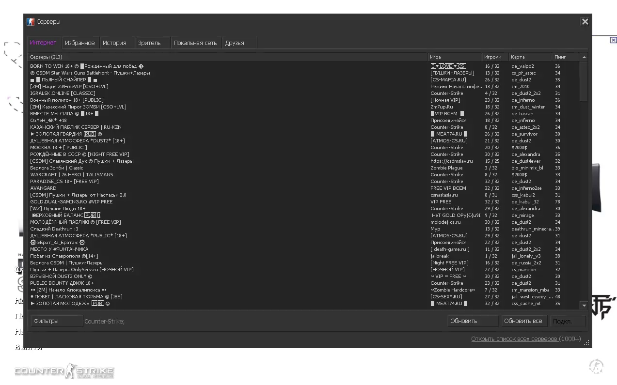Select РОЖДЁННЫЕ В СССР server
This screenshot has height=385, width=617.
[304, 154]
